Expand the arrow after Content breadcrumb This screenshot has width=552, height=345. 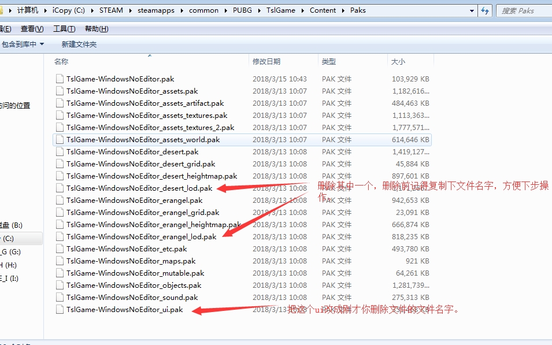(x=343, y=10)
